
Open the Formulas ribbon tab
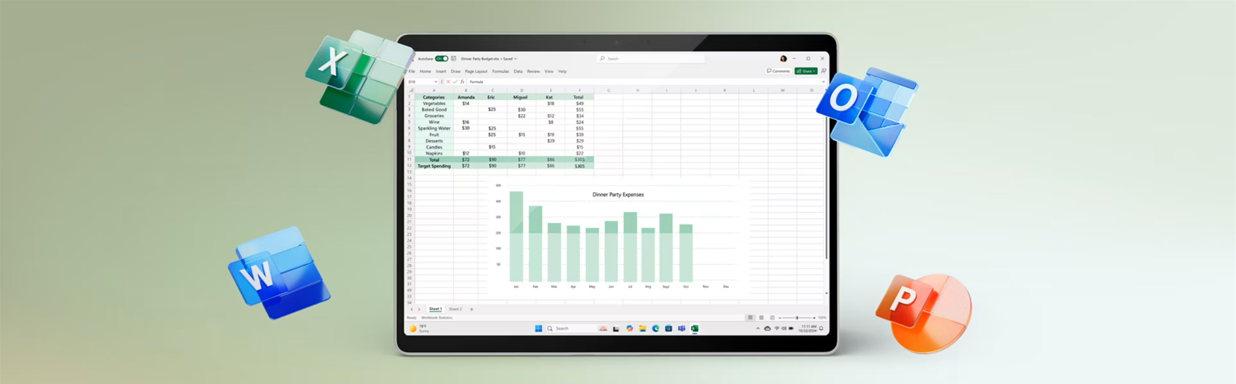pyautogui.click(x=500, y=71)
